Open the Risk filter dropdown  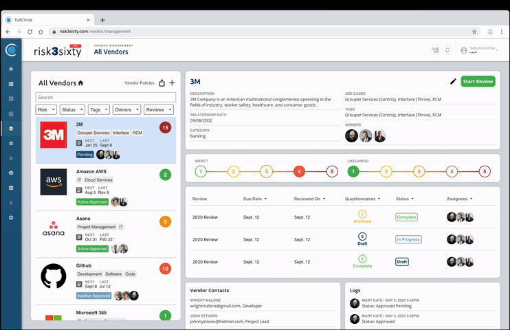click(x=46, y=110)
